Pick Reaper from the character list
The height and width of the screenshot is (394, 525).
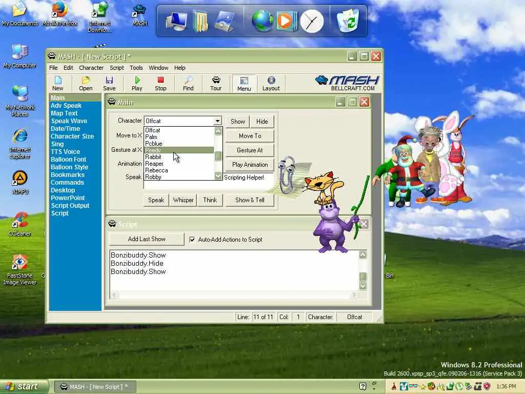point(179,164)
